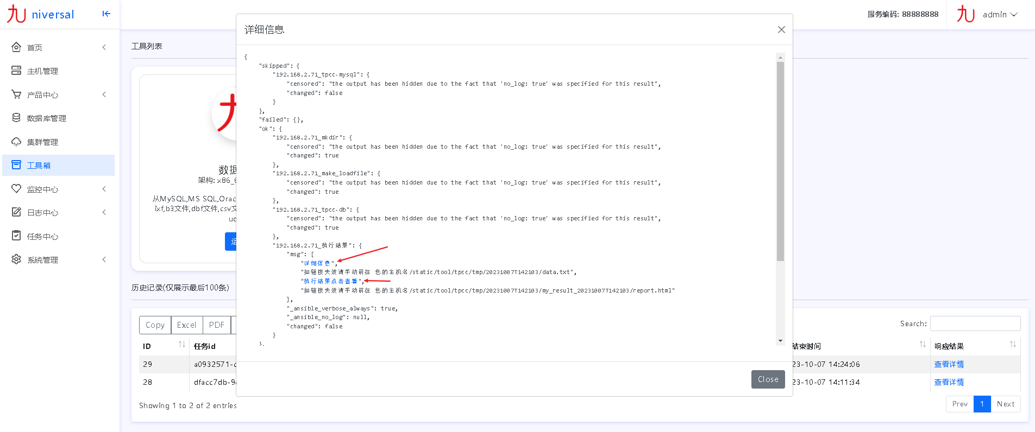Open the admin user dropdown
This screenshot has height=432, width=1035.
[x=999, y=15]
